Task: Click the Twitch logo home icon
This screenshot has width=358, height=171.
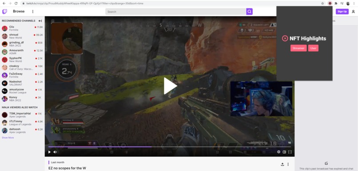Action: tap(4, 12)
